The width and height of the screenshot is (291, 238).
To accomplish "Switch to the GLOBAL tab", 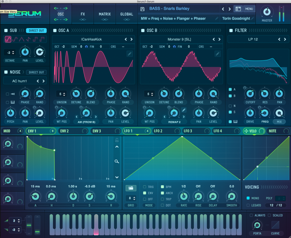I will [126, 14].
